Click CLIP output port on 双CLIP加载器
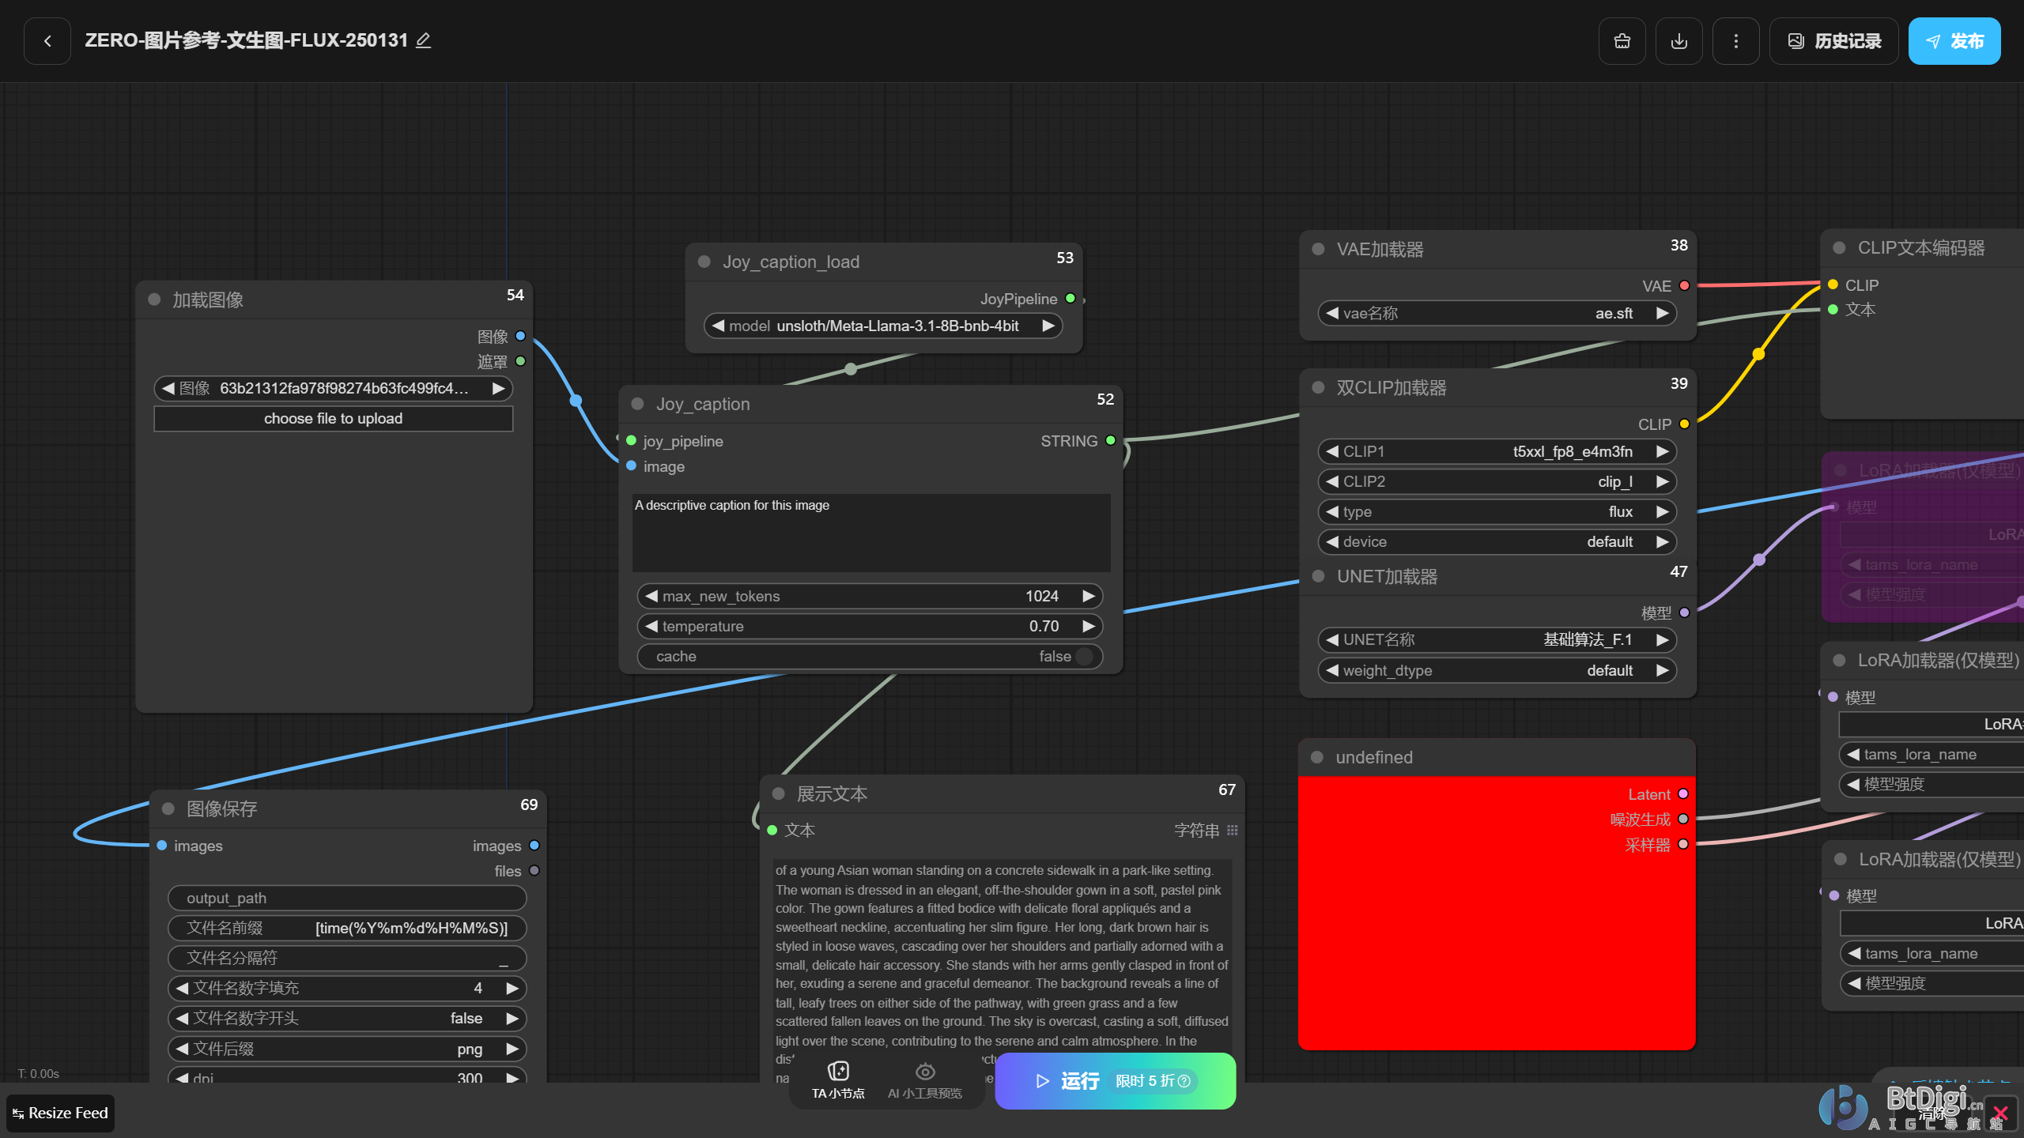This screenshot has height=1138, width=2024. pos(1684,424)
